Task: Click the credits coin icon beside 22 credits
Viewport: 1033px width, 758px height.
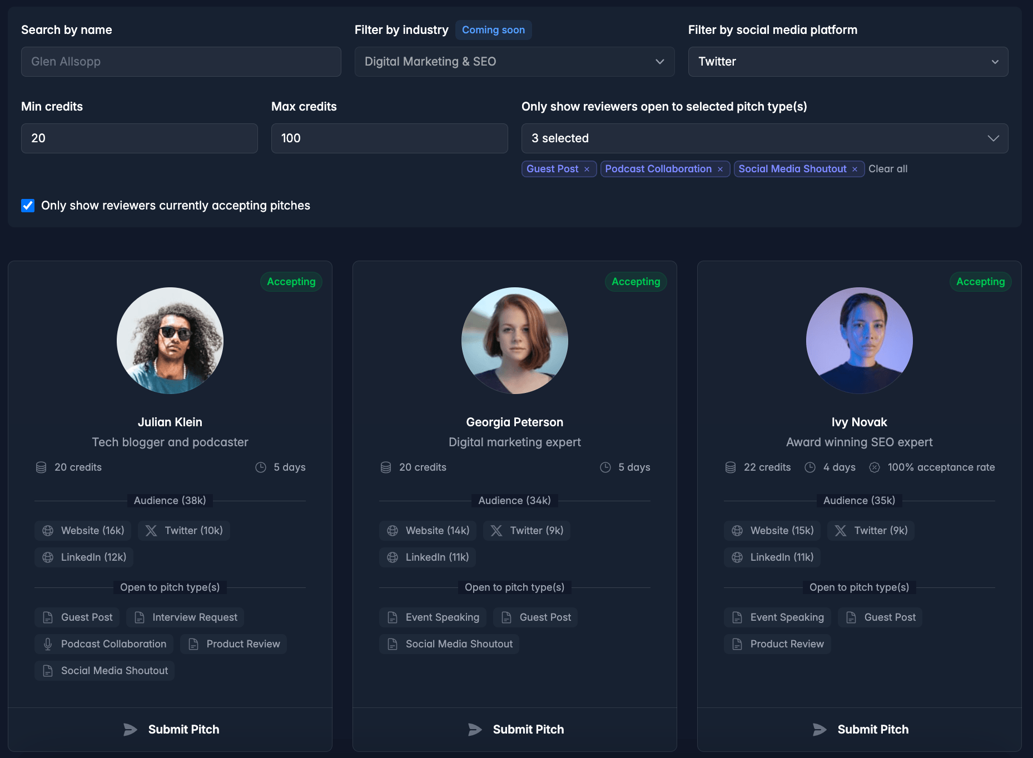Action: point(731,467)
